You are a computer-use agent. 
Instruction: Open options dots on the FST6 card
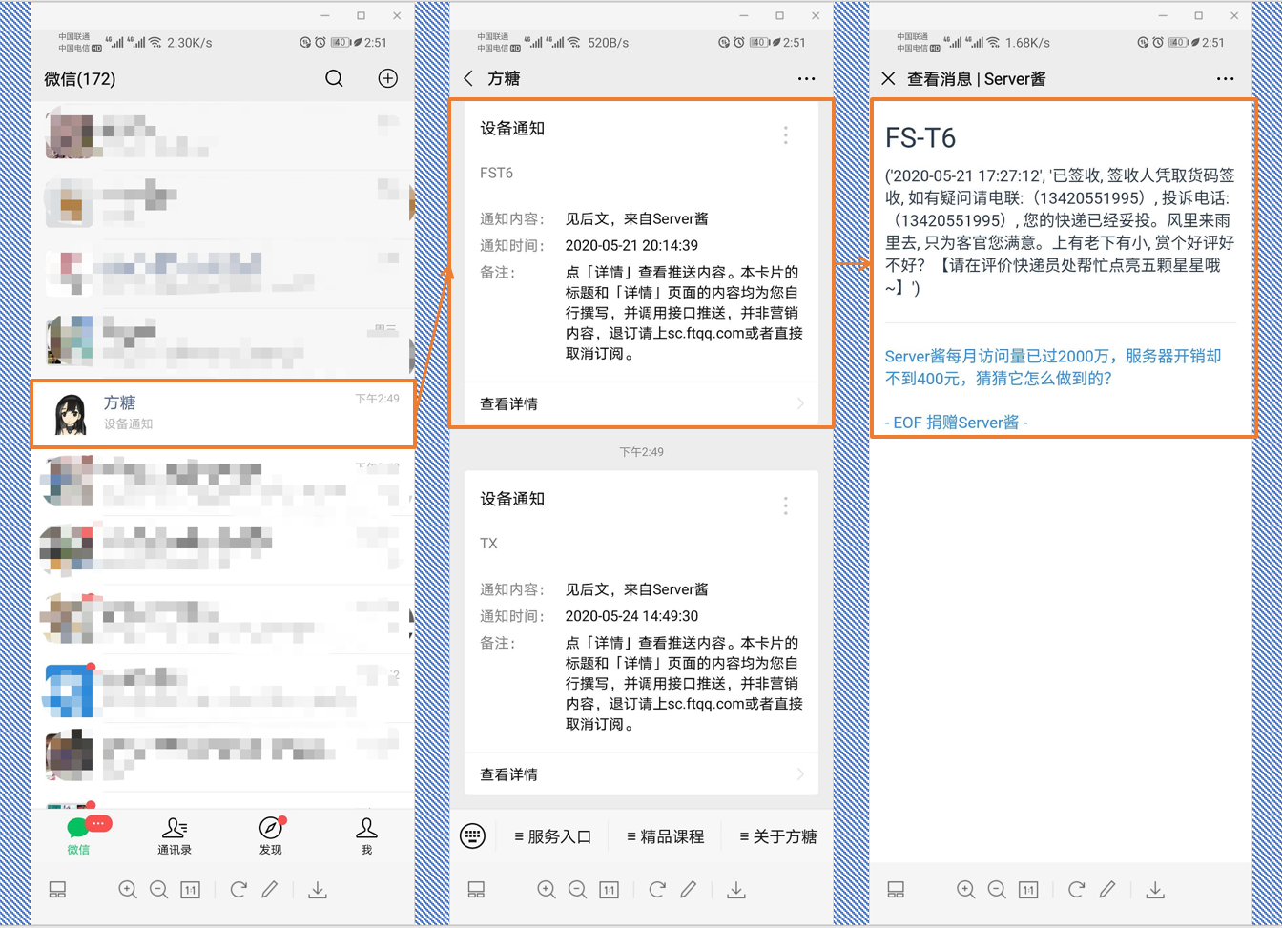click(x=785, y=135)
